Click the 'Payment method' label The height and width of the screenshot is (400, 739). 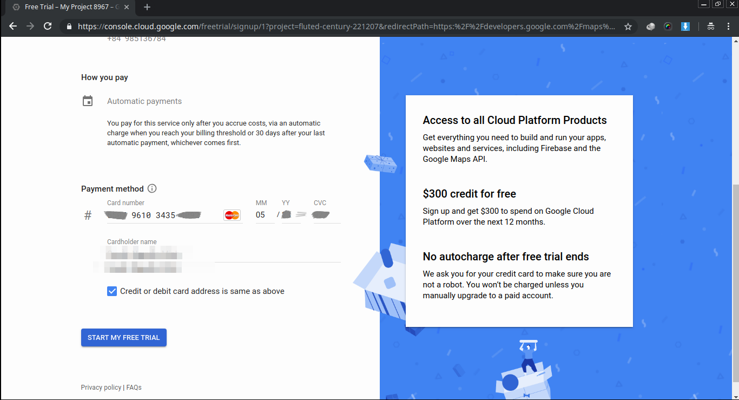113,189
